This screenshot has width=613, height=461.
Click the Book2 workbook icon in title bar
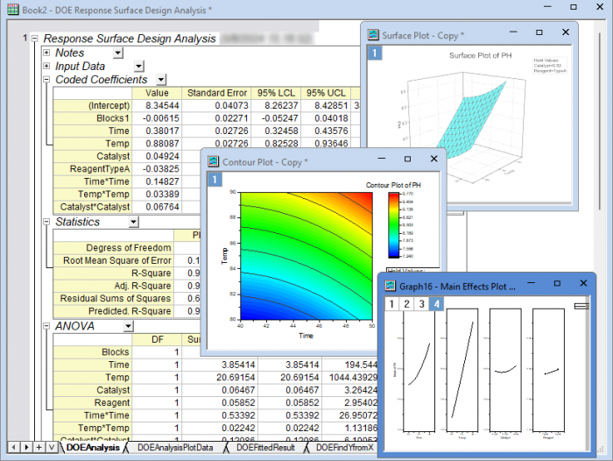(x=11, y=9)
